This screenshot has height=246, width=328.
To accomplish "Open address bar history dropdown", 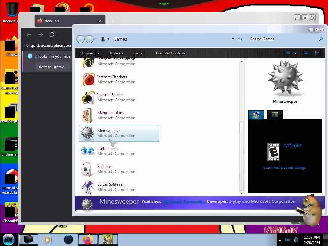I will coord(233,39).
